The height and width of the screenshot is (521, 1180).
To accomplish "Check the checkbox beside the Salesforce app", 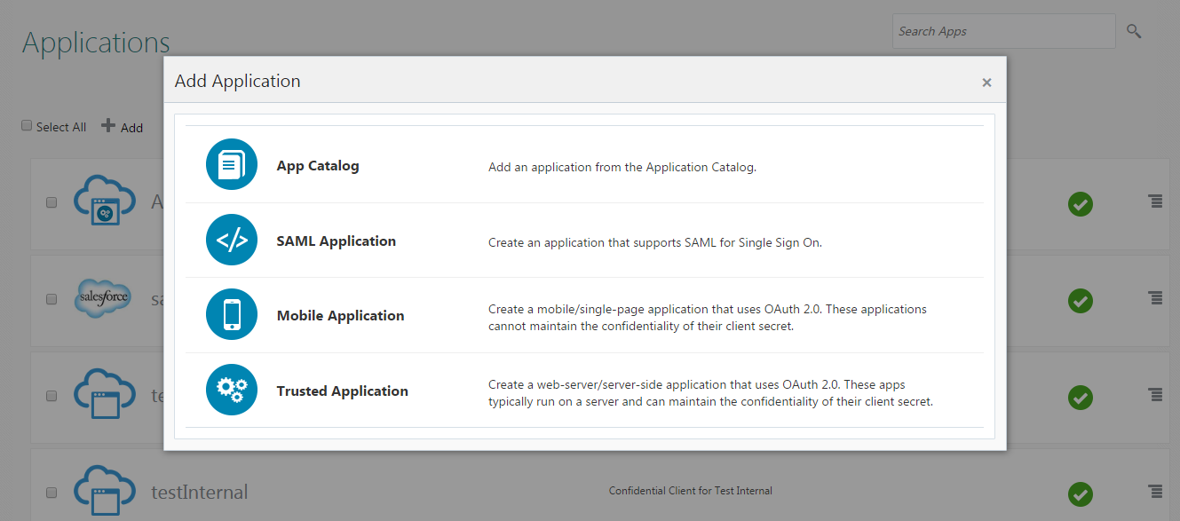I will click(x=51, y=299).
